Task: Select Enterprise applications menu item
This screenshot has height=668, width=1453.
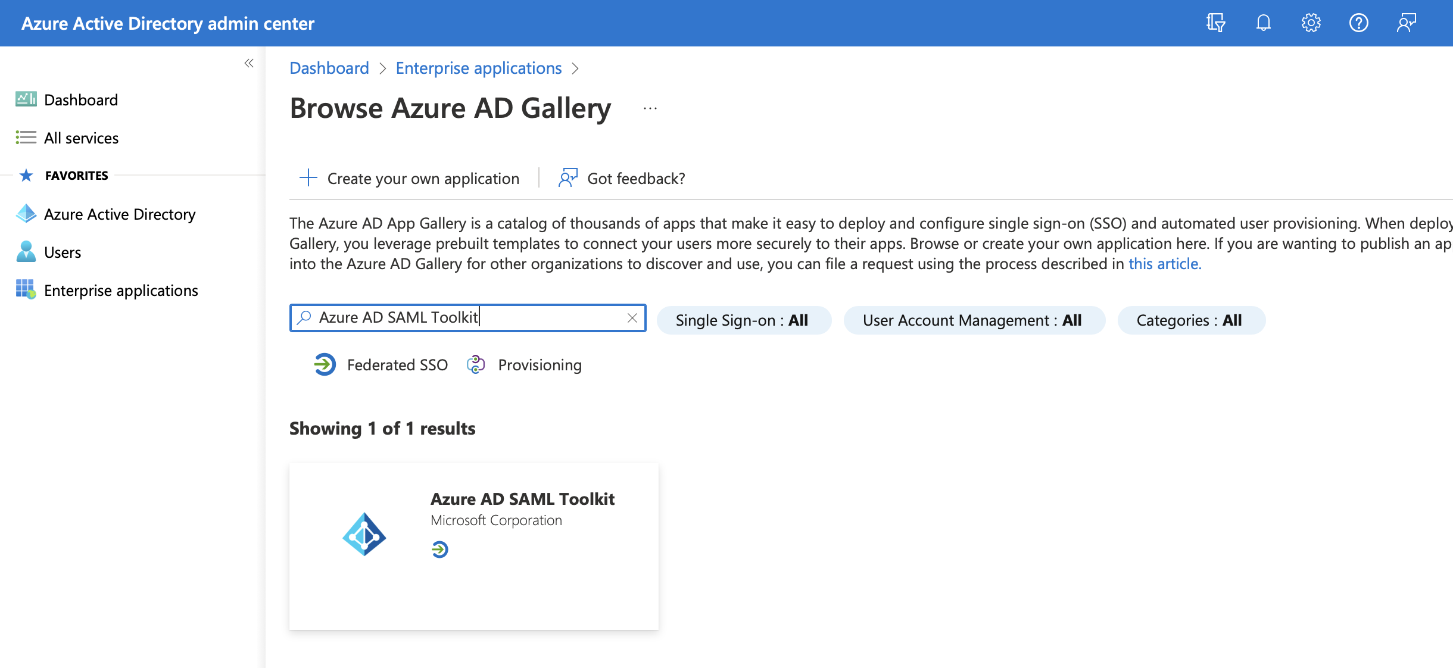Action: pyautogui.click(x=121, y=290)
